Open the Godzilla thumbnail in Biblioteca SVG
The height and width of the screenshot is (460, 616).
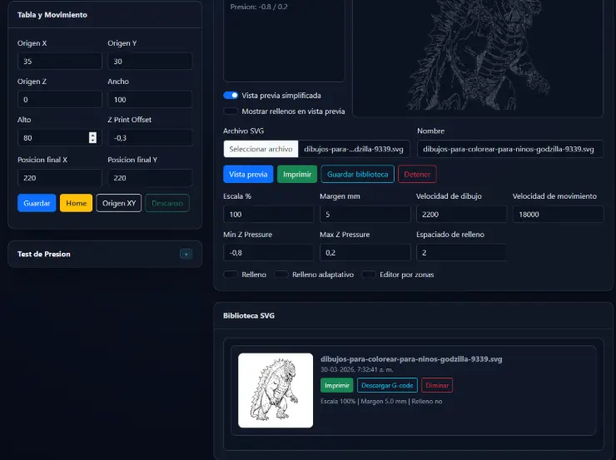pos(276,390)
